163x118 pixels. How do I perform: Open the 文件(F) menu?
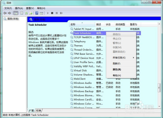pyautogui.click(x=8, y=8)
